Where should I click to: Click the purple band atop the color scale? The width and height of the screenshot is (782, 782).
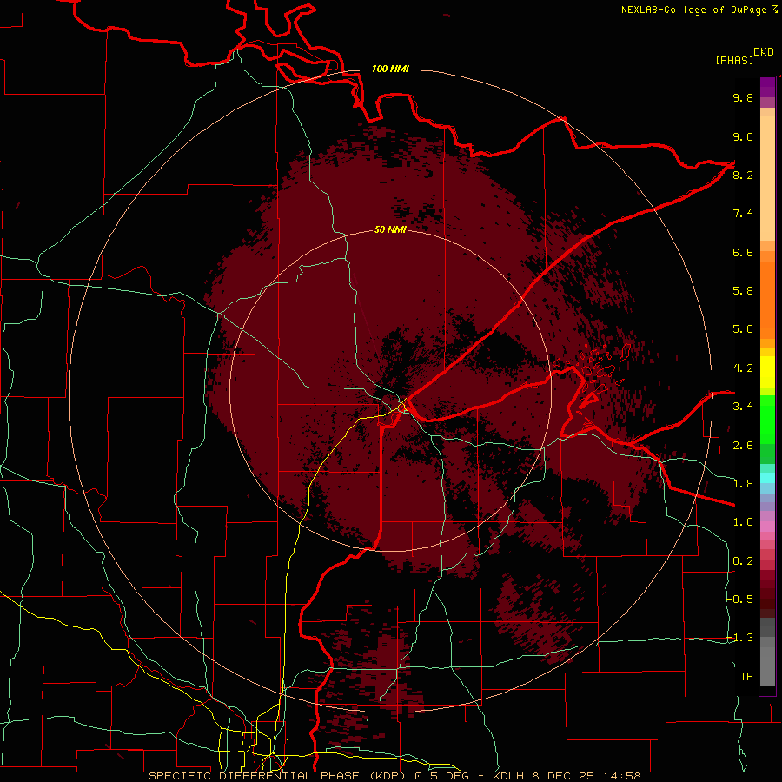(x=767, y=87)
